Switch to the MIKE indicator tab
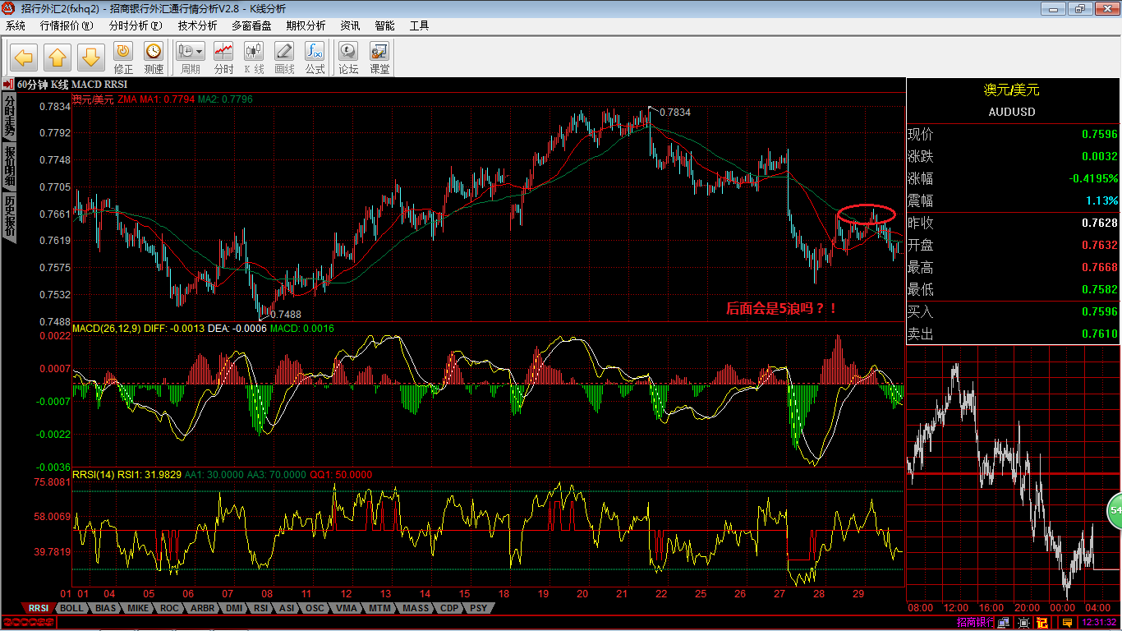Screen dimensions: 1122x631 (x=138, y=608)
